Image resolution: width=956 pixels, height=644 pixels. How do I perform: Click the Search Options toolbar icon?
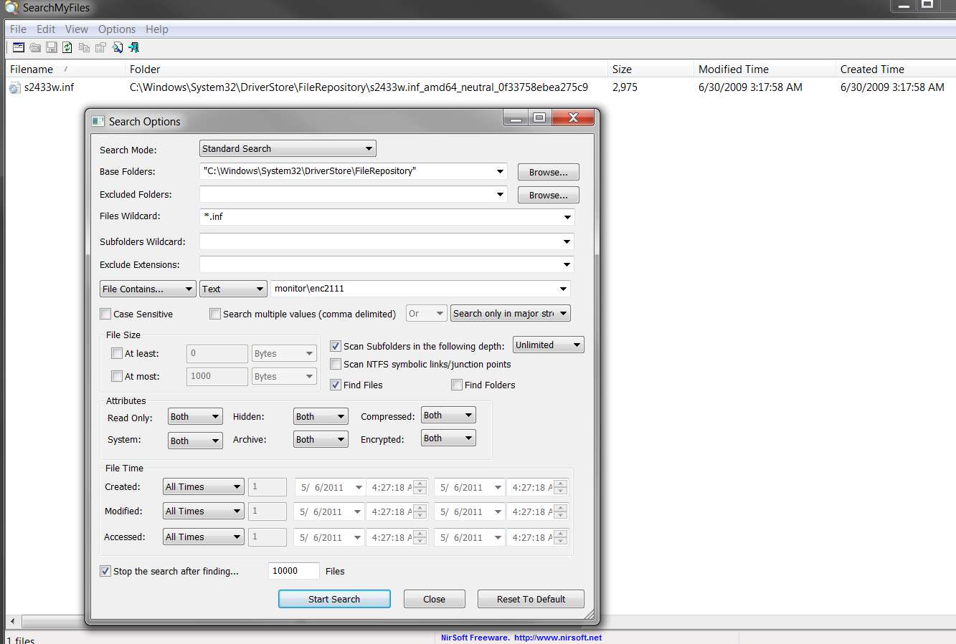[19, 47]
